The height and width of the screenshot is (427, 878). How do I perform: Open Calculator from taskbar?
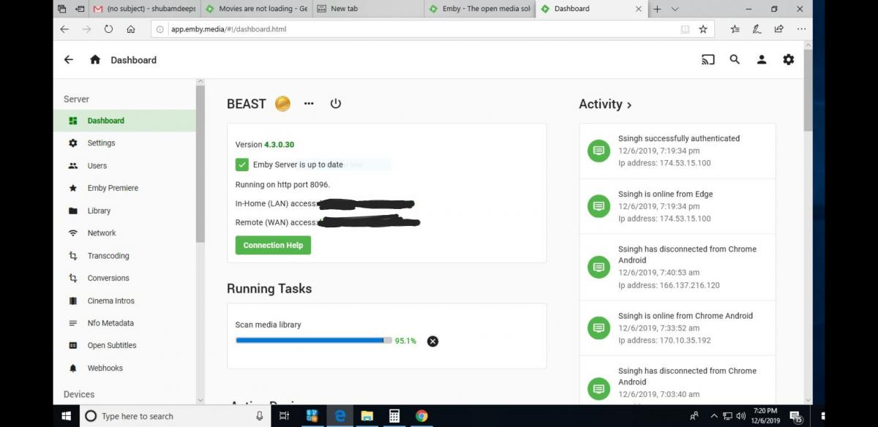(394, 416)
